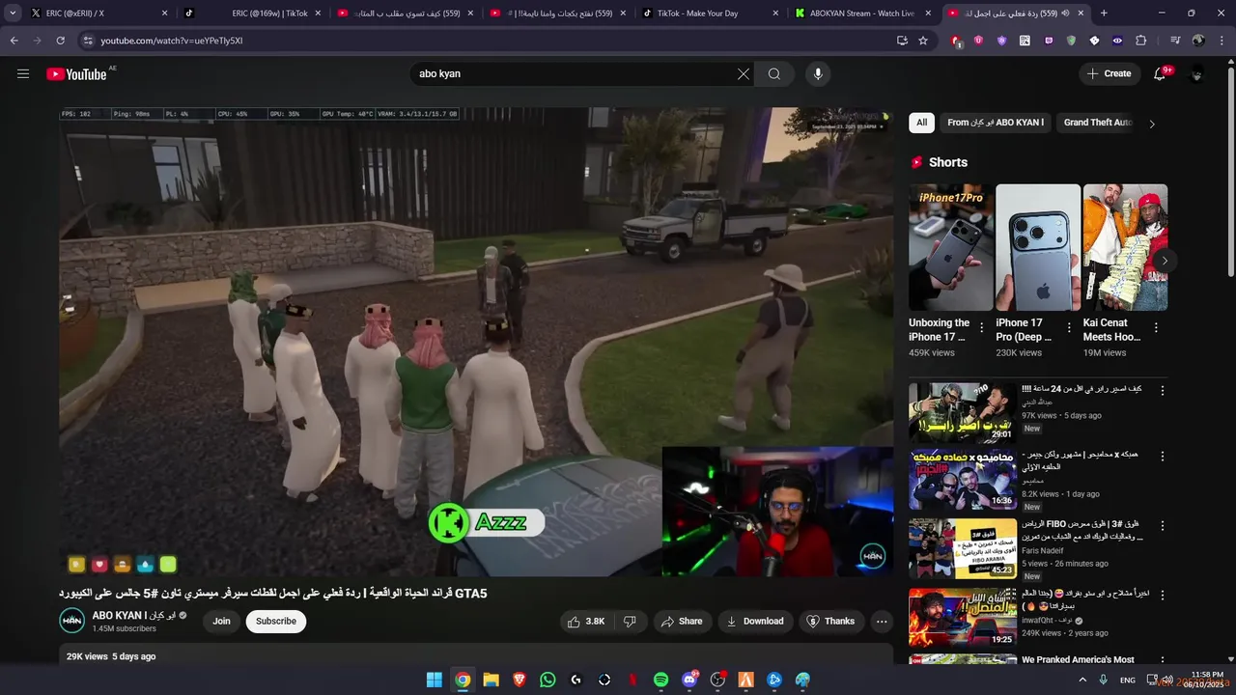
Task: Switch to the ERIC (@169w) TikTok tab
Action: 253,14
